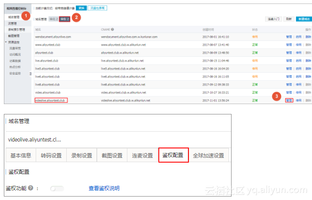The image size is (312, 200).
Task: Select 访问概况 under 资源监控
Action: [15, 55]
